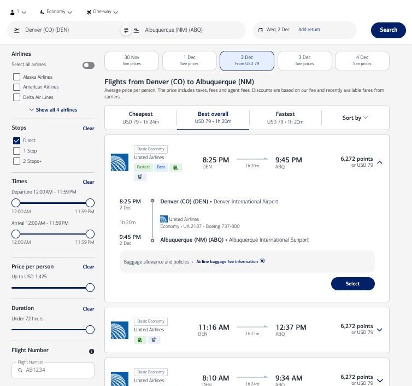Swap origin and destination airports icon

(x=126, y=30)
